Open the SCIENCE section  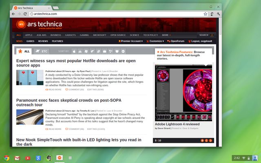pyautogui.click(x=135, y=35)
